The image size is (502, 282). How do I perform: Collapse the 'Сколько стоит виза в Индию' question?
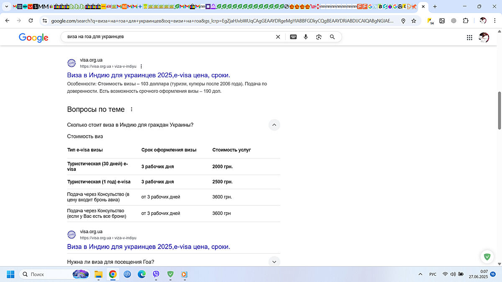274,125
